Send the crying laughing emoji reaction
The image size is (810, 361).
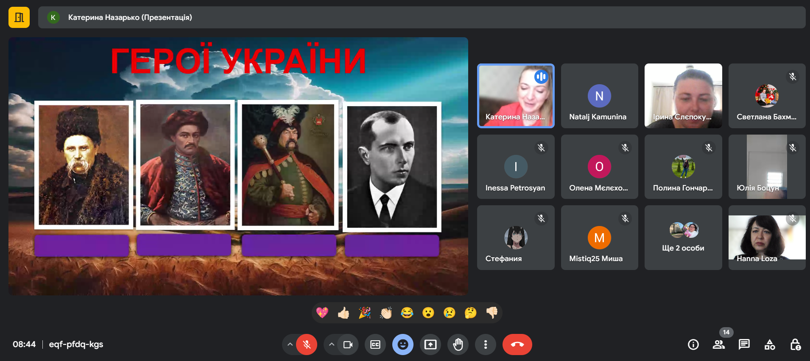tap(407, 313)
